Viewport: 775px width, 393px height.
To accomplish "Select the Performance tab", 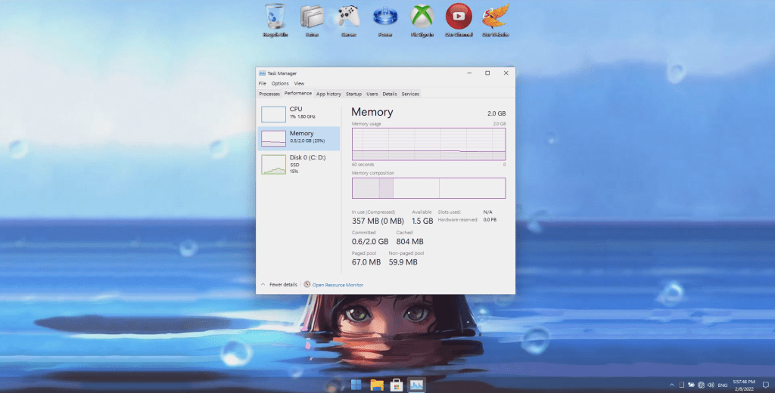I will point(298,93).
